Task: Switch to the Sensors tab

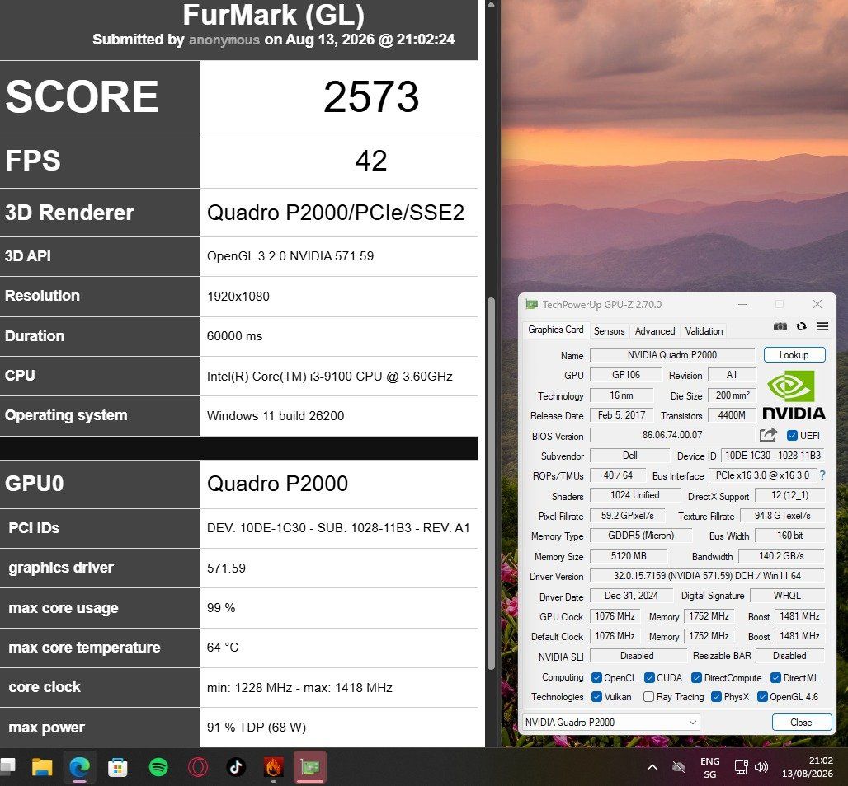Action: 609,331
